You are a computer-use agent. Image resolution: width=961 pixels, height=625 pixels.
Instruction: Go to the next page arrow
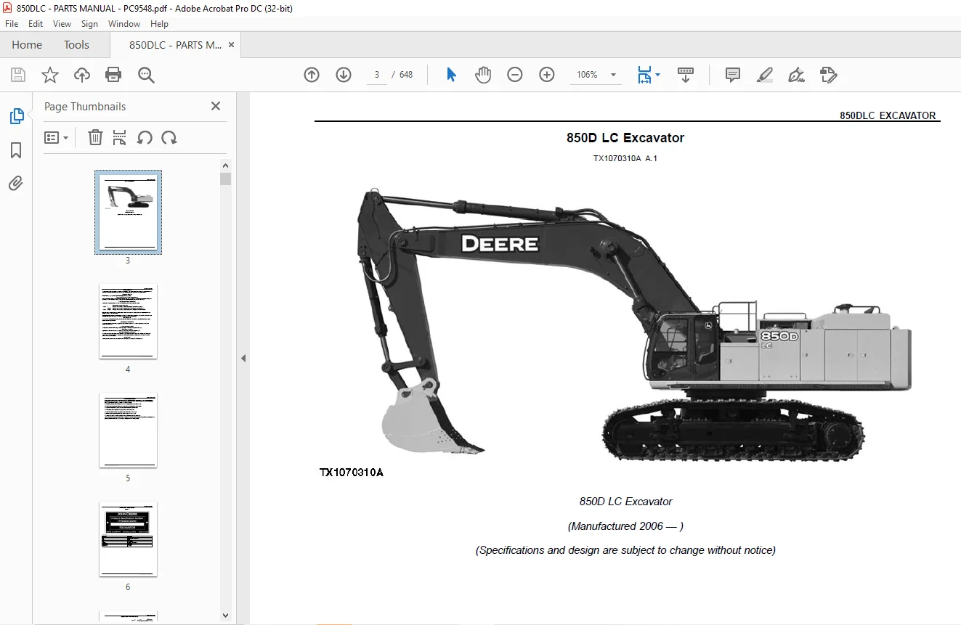pos(344,75)
